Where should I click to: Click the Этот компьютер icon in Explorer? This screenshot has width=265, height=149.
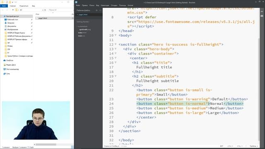pos(5,69)
